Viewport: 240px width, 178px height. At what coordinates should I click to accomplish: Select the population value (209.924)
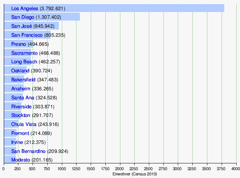pos(58,151)
